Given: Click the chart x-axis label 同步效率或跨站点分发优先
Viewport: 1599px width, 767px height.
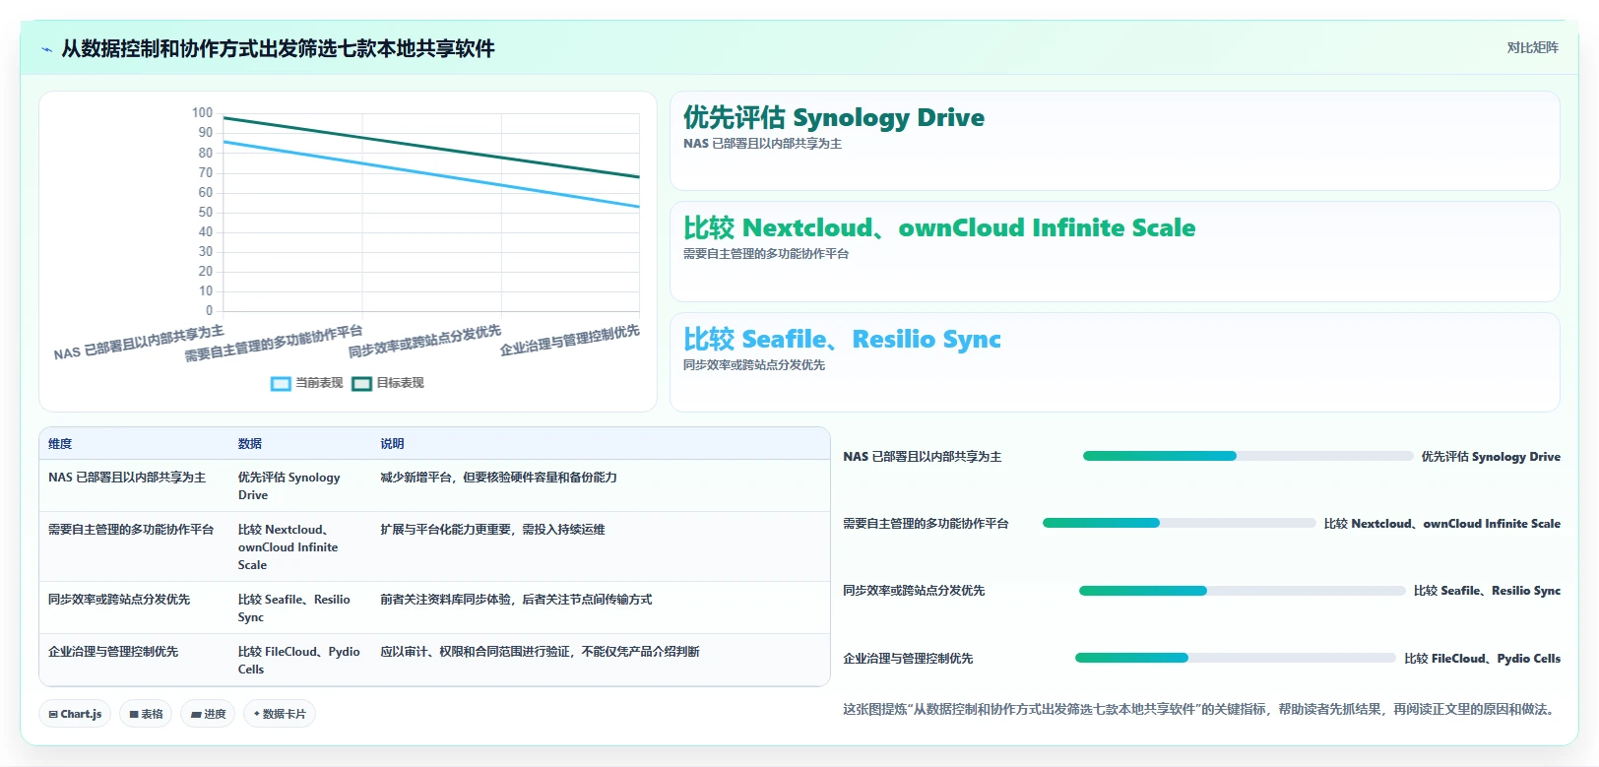Looking at the screenshot, I should [425, 342].
